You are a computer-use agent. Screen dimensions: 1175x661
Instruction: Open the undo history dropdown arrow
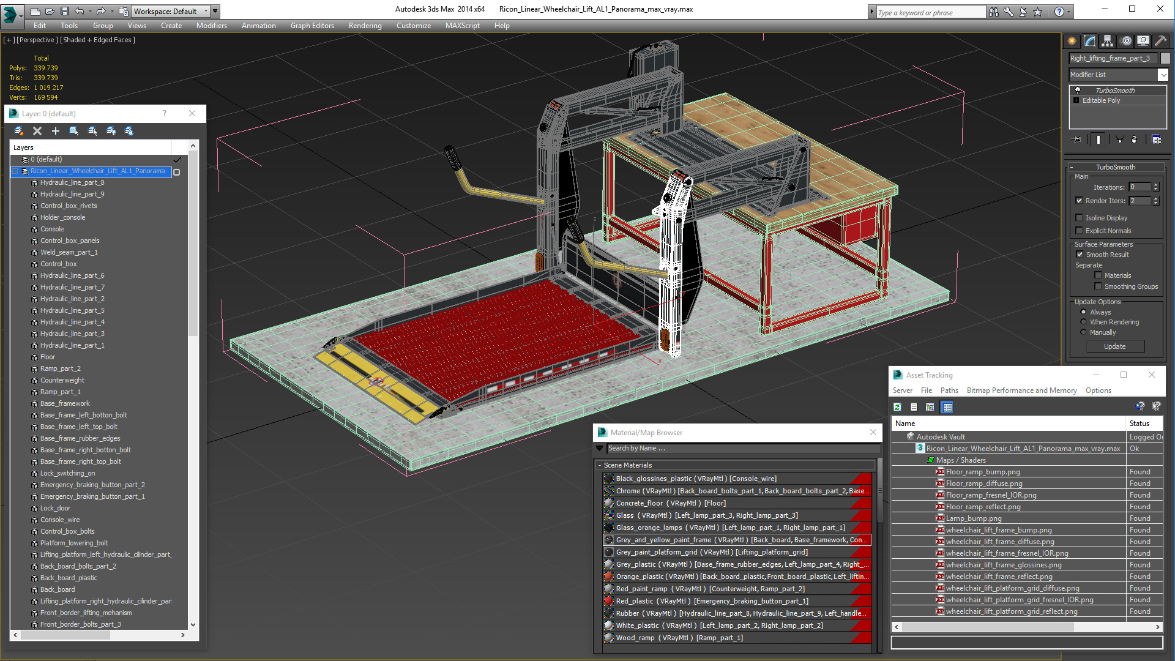click(x=91, y=11)
